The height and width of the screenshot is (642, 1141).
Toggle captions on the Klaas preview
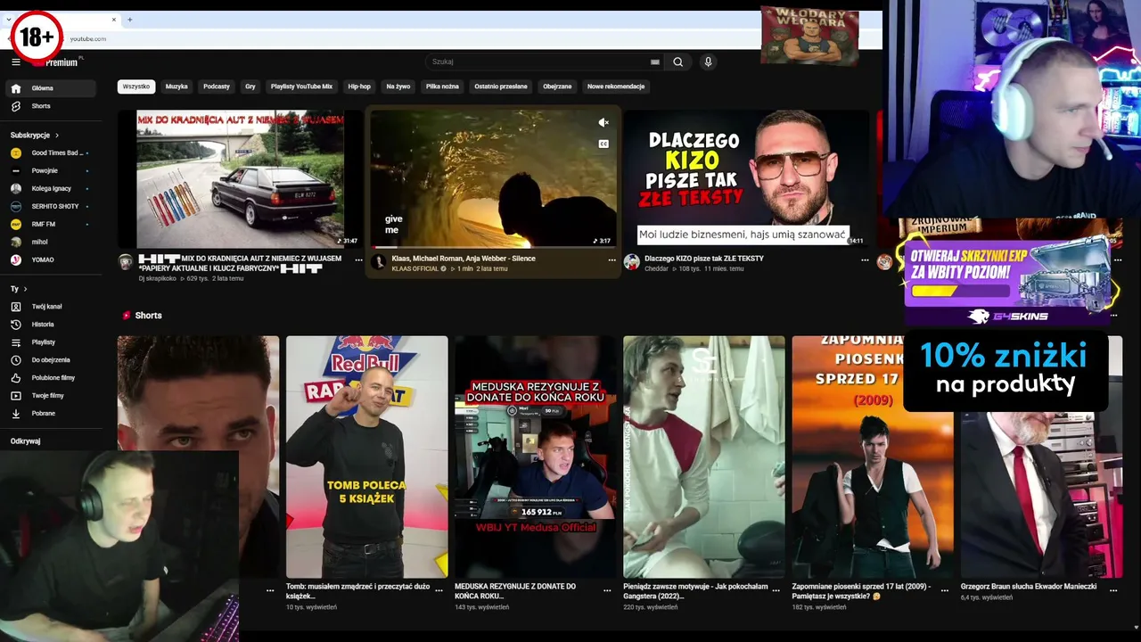pos(603,144)
